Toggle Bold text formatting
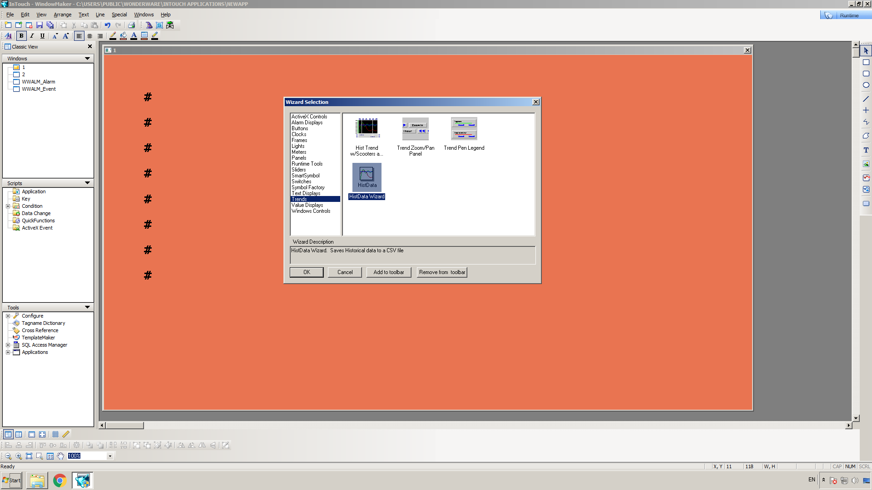 [x=21, y=36]
